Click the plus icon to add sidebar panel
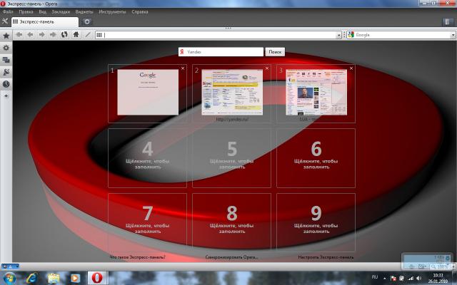 [x=6, y=95]
